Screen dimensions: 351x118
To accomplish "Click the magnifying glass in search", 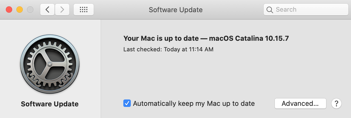I will tap(270, 10).
